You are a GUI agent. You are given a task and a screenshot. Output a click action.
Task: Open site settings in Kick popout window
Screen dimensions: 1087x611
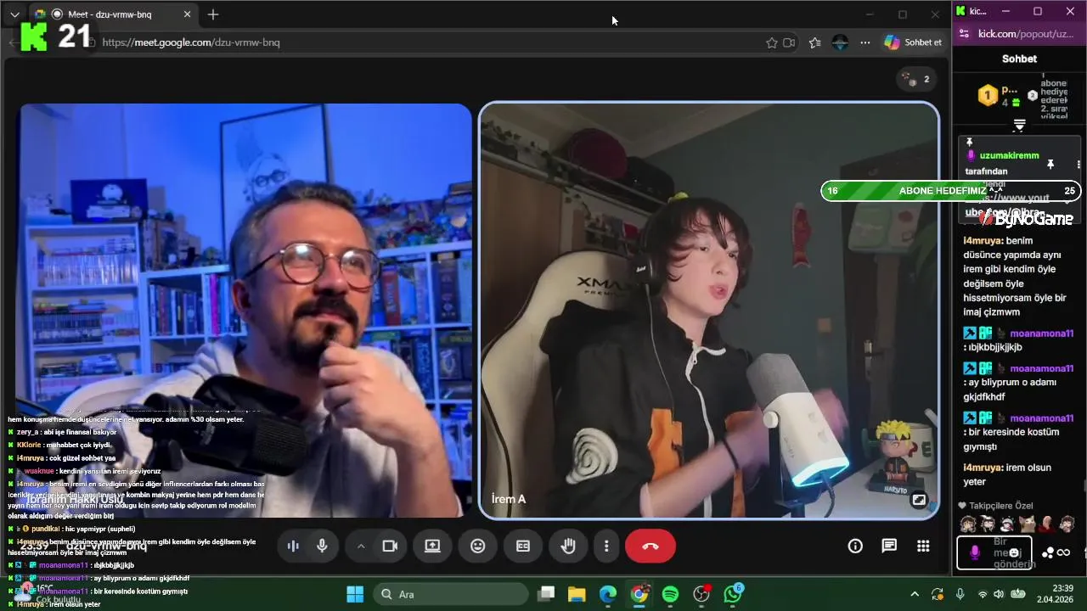[963, 33]
